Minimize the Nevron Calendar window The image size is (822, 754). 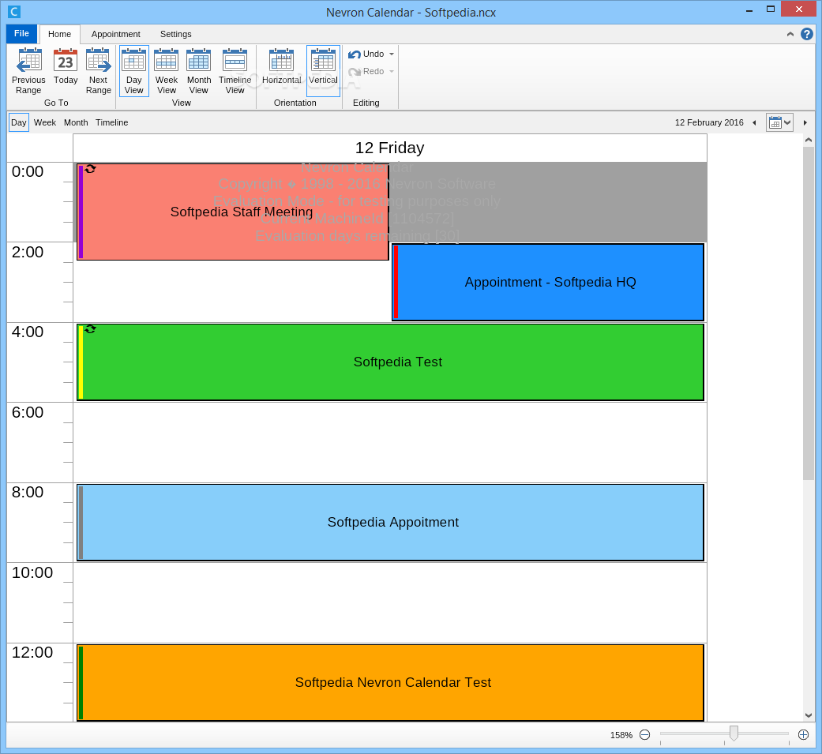pyautogui.click(x=749, y=10)
